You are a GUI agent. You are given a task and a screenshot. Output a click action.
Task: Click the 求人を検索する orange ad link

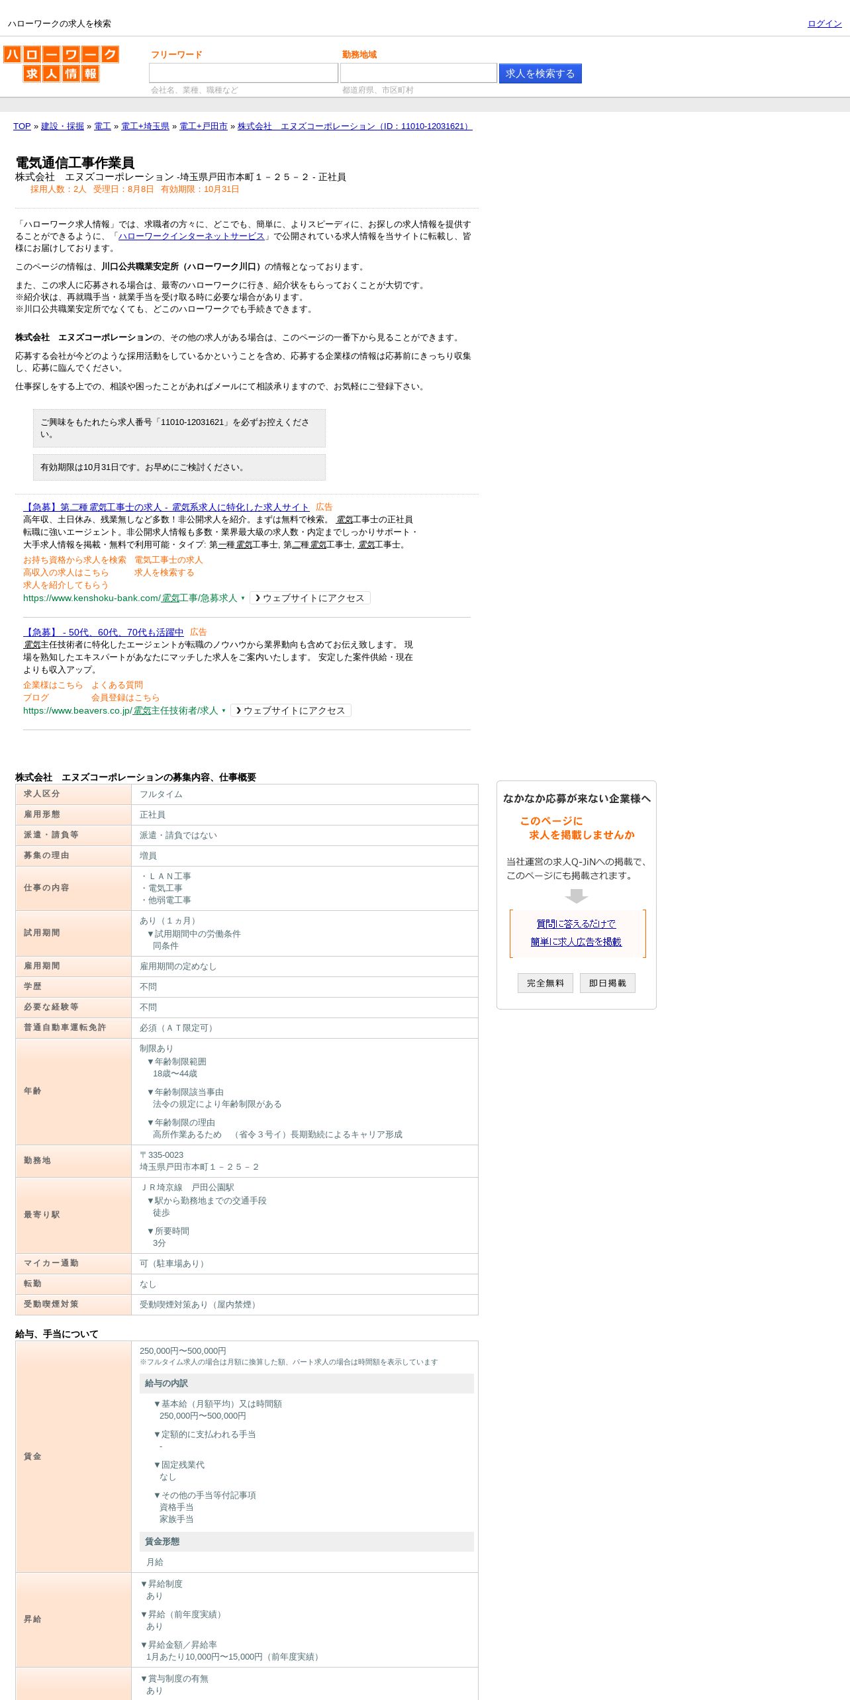tap(164, 573)
